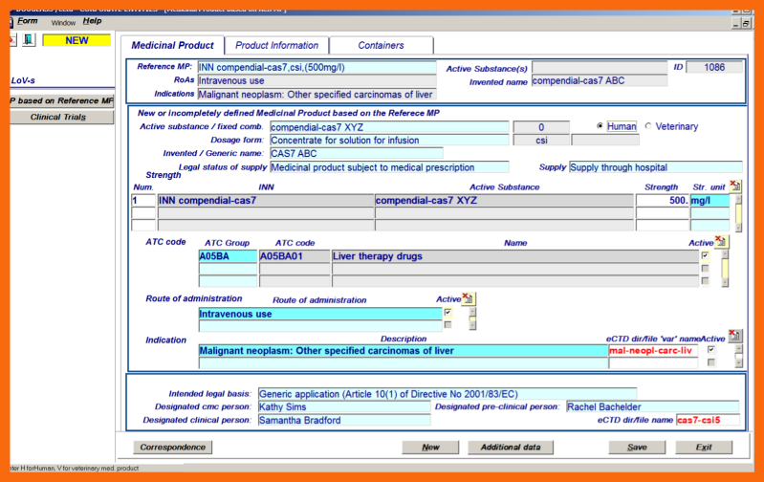Click the Exit button
The height and width of the screenshot is (482, 764).
click(x=704, y=447)
